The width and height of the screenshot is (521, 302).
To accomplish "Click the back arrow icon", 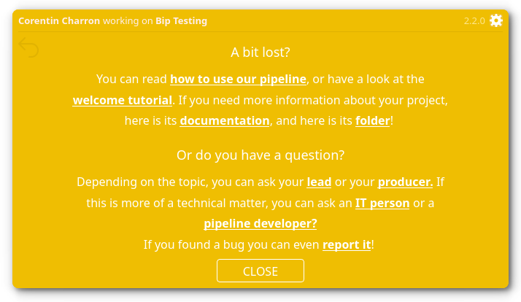I will [x=29, y=49].
